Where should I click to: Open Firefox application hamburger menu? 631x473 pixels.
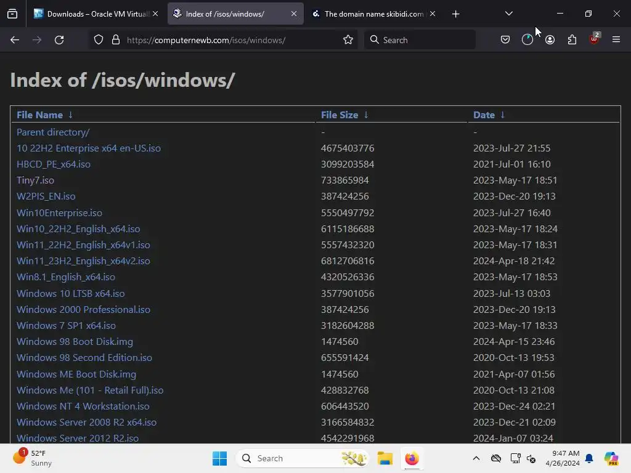616,39
